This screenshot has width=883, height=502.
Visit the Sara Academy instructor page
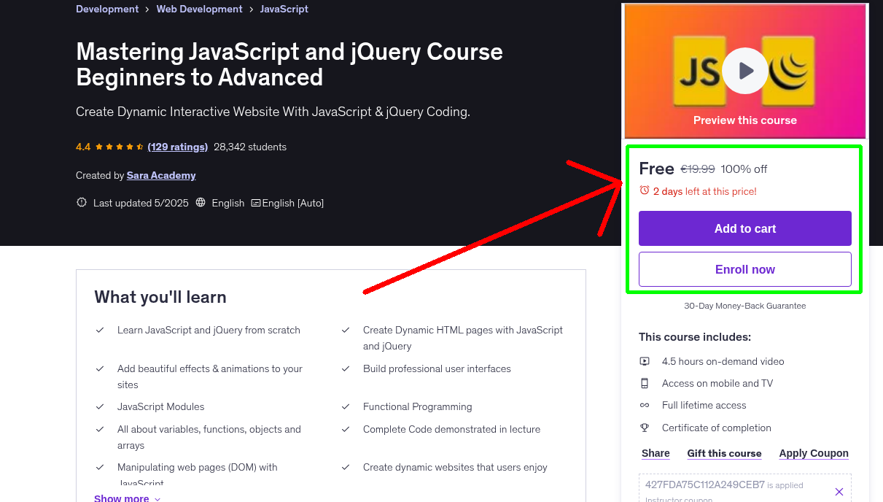pyautogui.click(x=160, y=175)
